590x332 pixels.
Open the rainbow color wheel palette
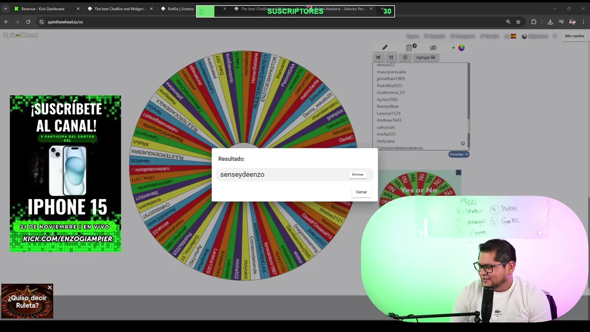(461, 47)
